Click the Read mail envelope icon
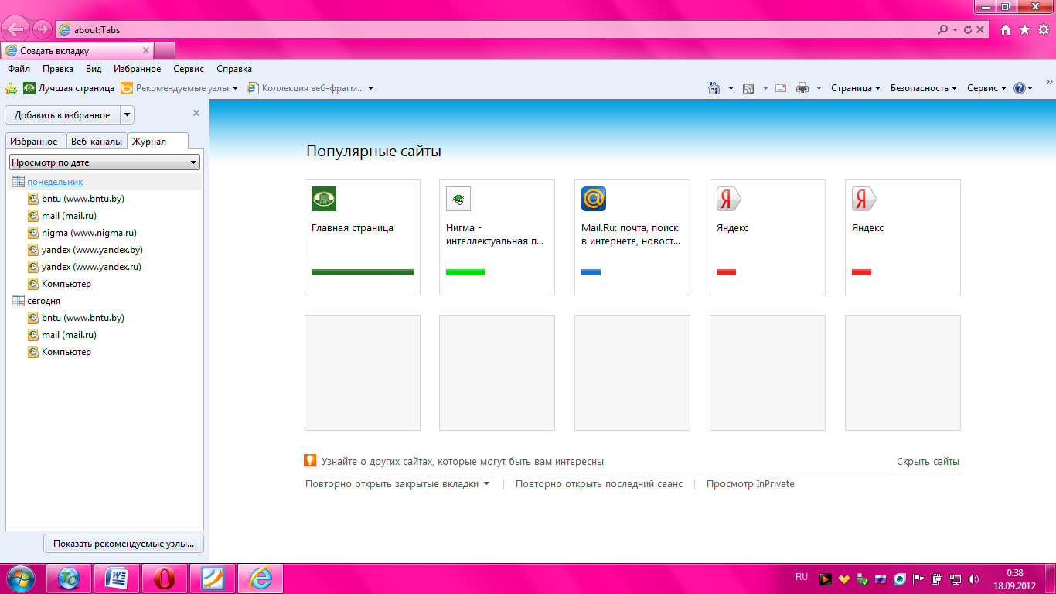 [781, 88]
